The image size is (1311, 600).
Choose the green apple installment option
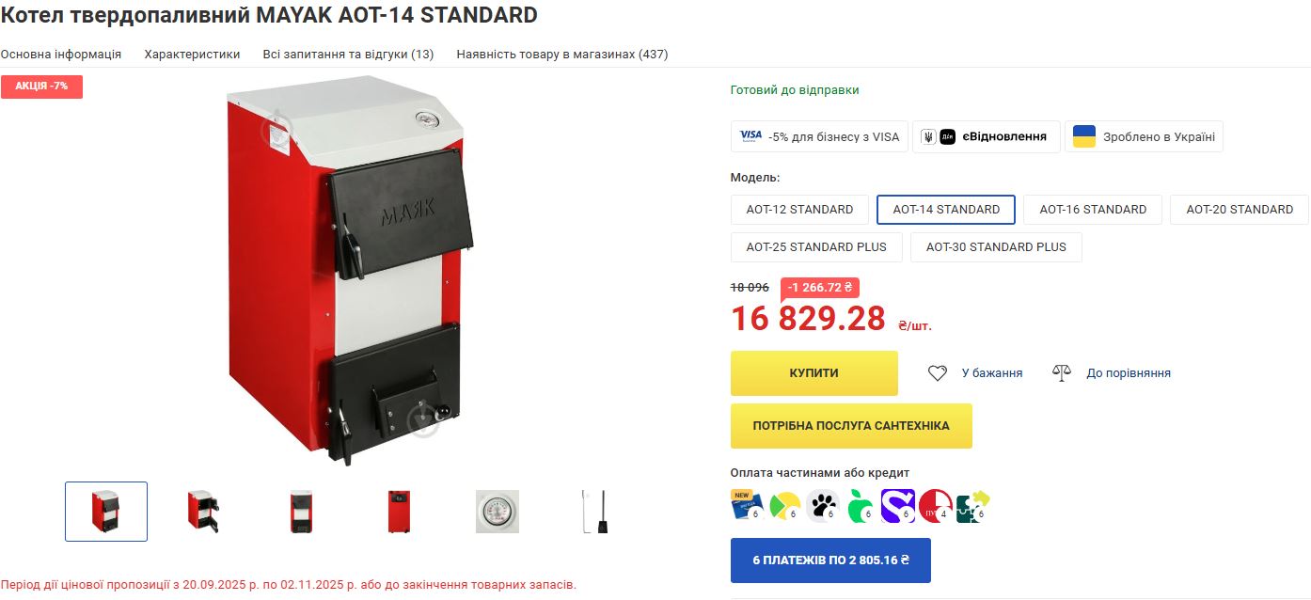(x=860, y=507)
